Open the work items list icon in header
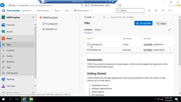This screenshot has width=181, height=102. (149, 10)
